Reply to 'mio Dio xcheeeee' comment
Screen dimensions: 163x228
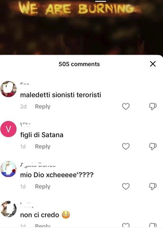click(x=43, y=186)
